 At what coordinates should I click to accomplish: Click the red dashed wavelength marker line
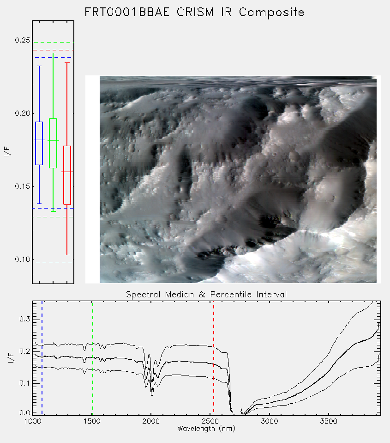pos(214,358)
